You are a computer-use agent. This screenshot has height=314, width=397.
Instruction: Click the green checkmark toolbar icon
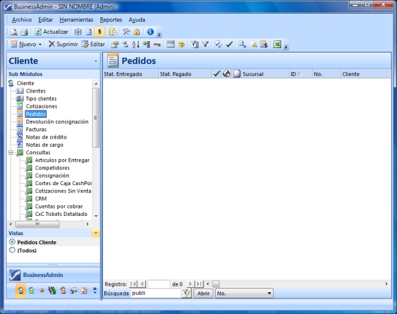point(229,44)
